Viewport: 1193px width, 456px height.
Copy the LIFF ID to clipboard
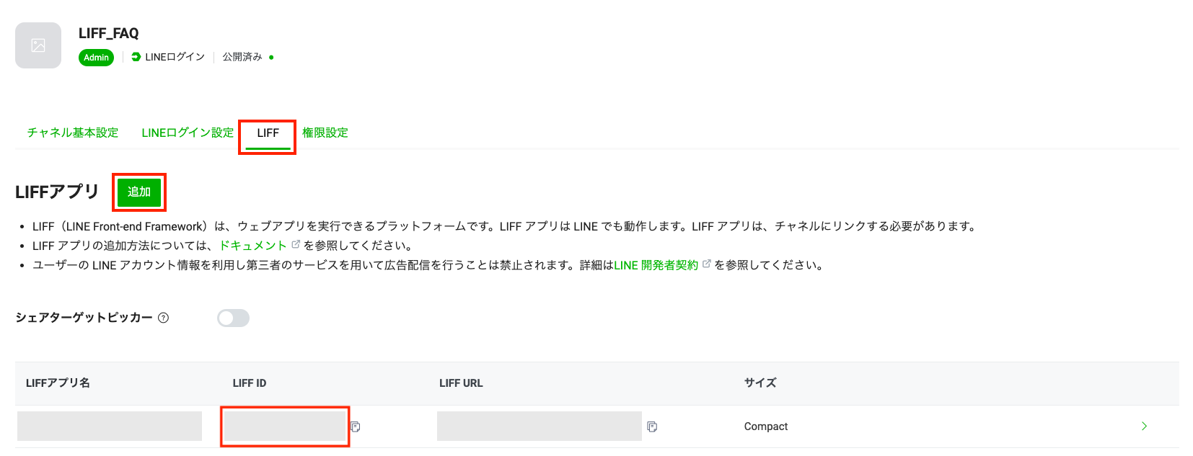355,426
